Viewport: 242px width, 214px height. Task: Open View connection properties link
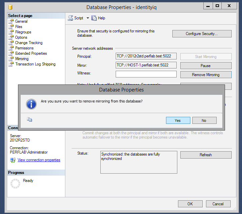point(39,160)
